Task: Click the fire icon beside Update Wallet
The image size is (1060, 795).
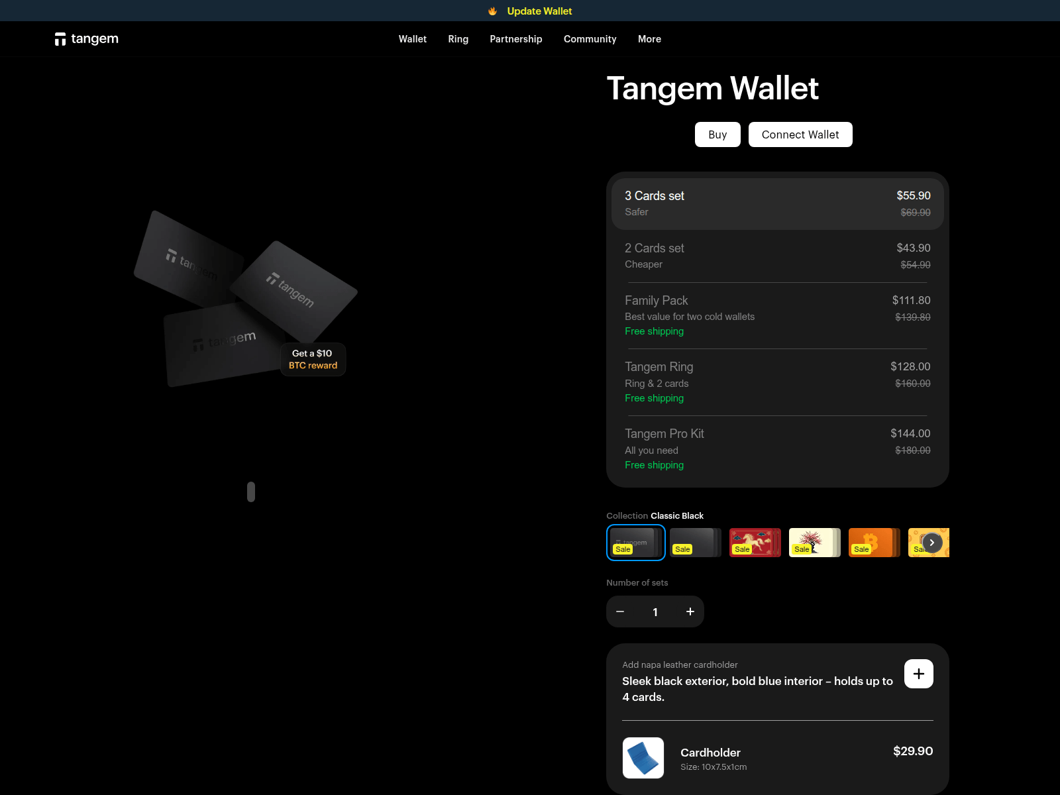Action: point(492,11)
